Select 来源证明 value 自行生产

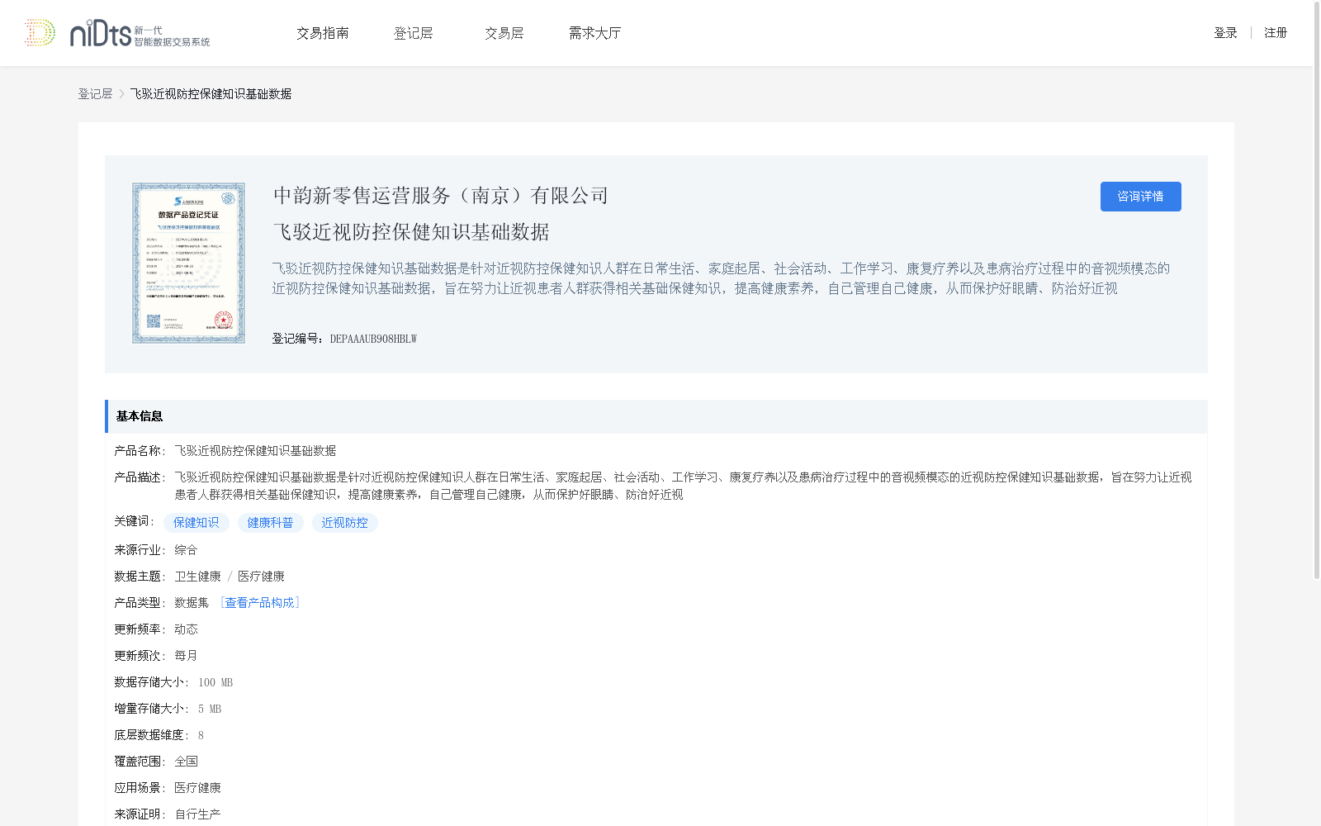coord(197,814)
